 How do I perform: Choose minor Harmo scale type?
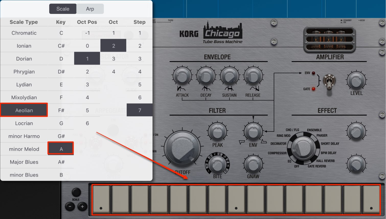24,136
